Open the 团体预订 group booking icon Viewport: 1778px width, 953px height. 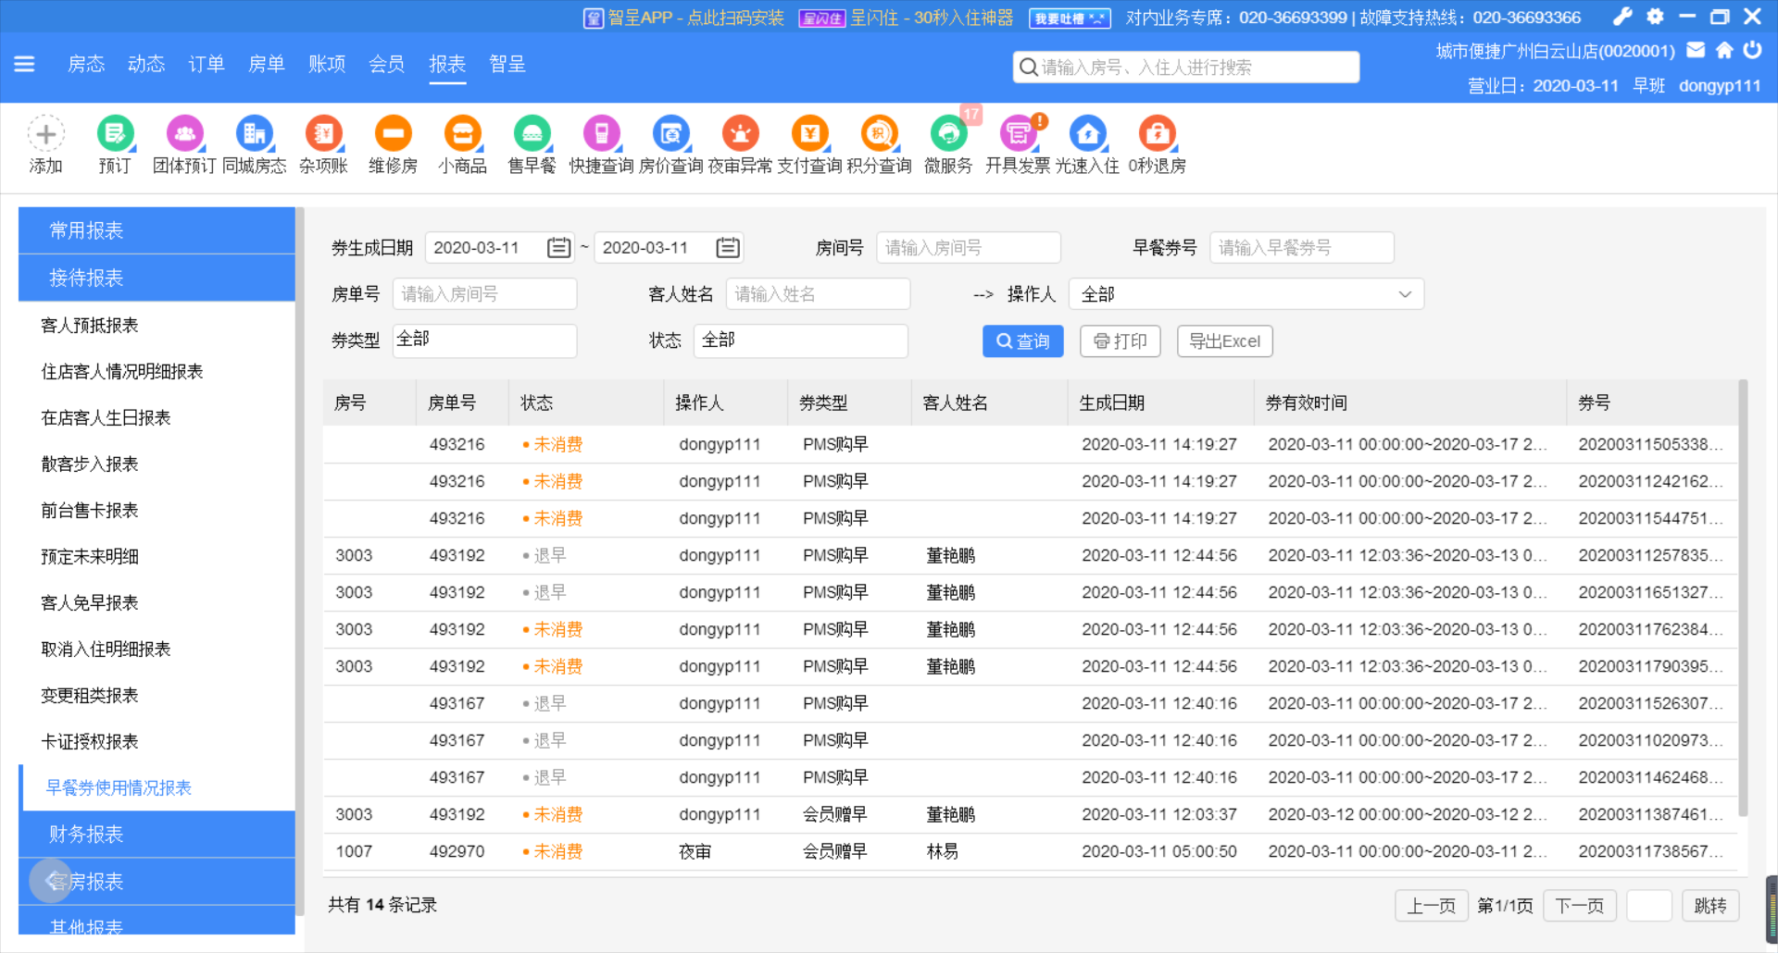point(184,135)
